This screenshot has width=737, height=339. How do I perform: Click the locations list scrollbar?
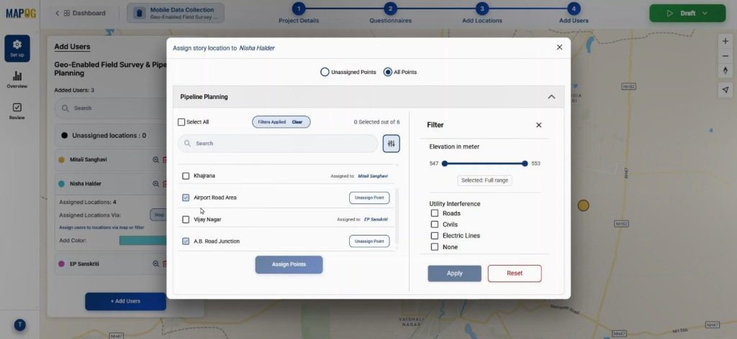[397, 215]
